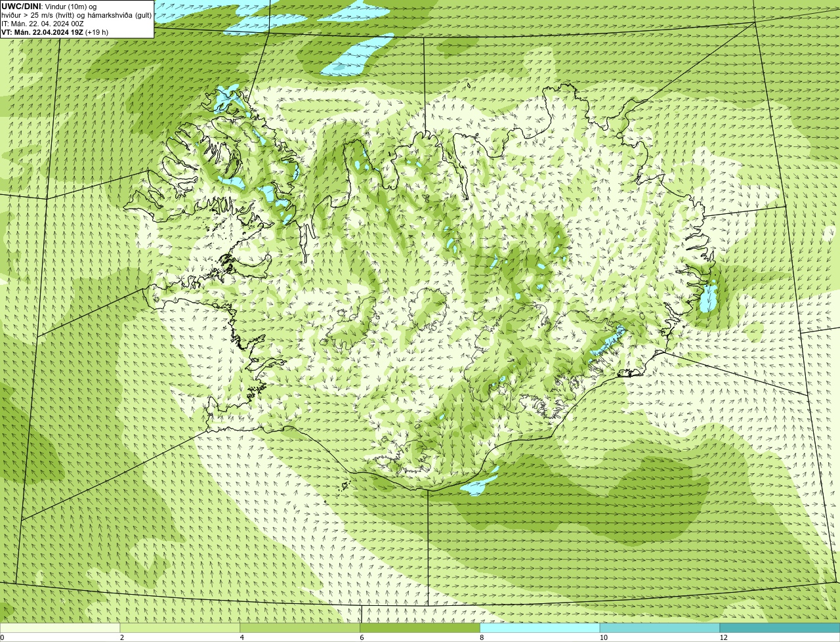The image size is (840, 642).
Task: Click the "hviður > 25 m/s (hvítt)" legend line
Action: point(77,15)
